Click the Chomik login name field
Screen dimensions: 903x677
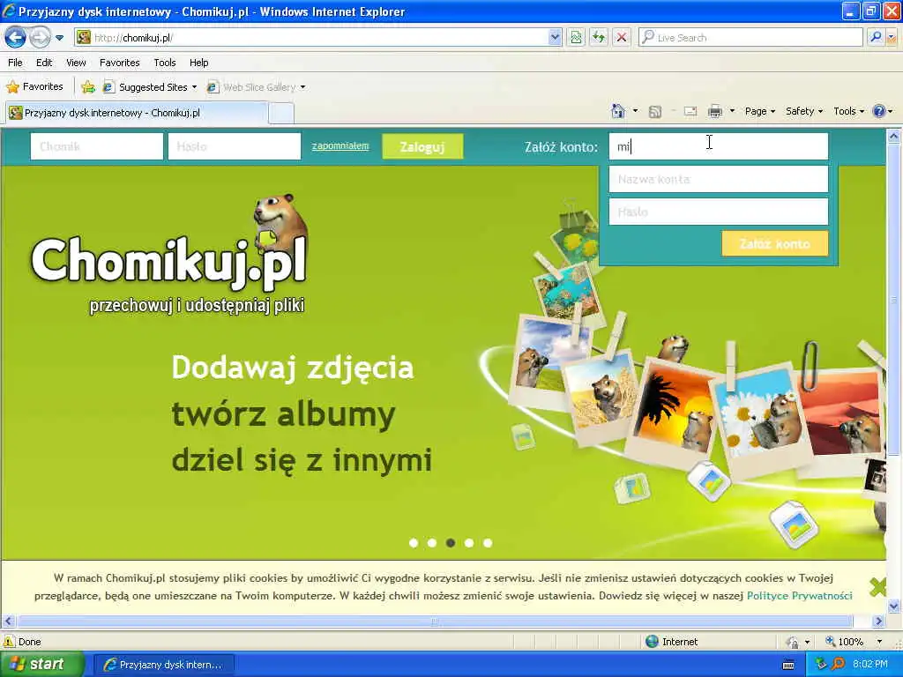(x=97, y=146)
